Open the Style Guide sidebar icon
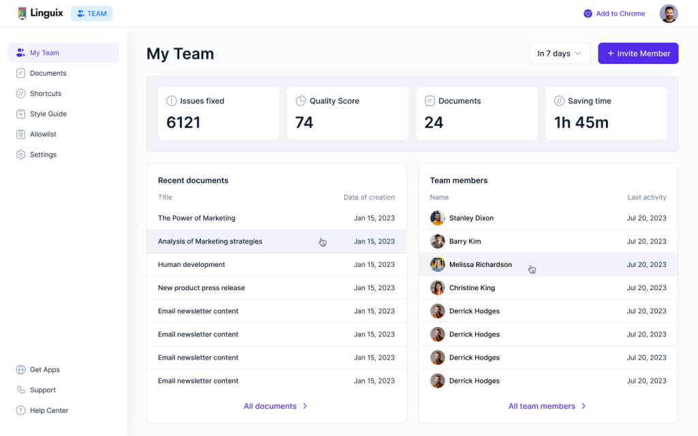The image size is (698, 436). 20,114
